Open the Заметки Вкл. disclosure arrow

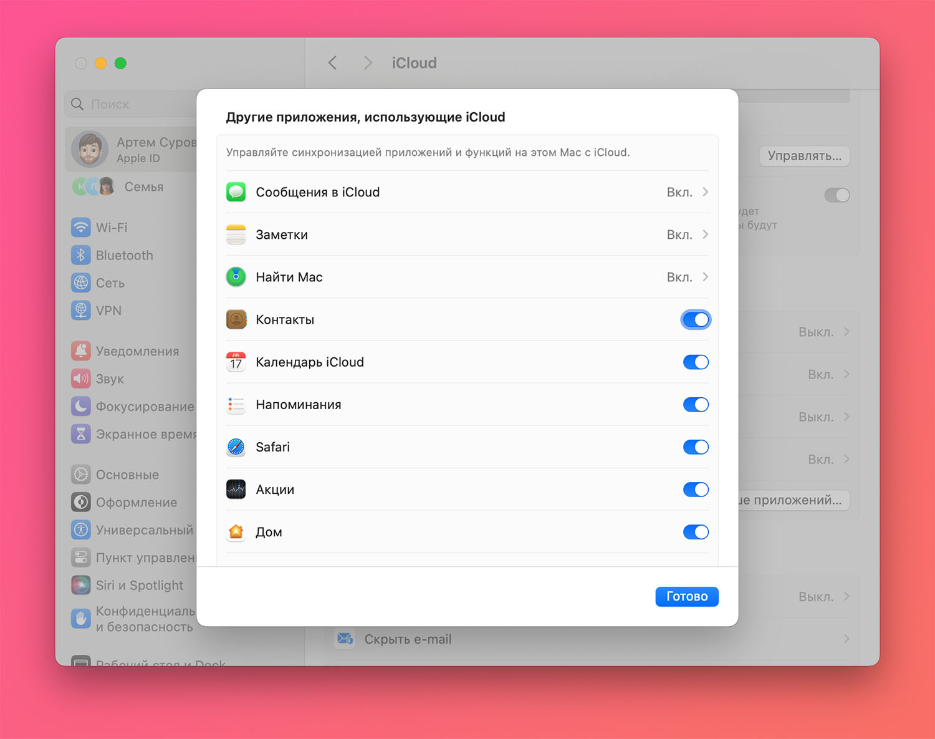[x=705, y=234]
